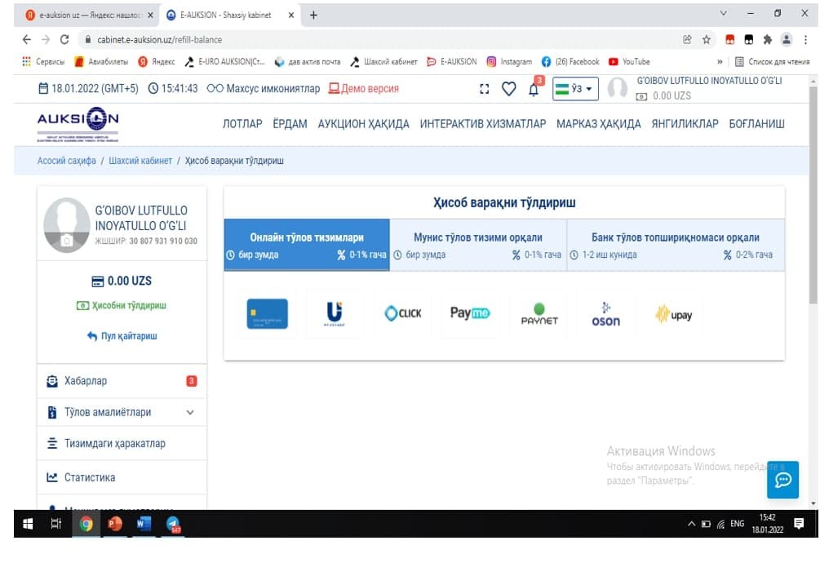Open the Хабарлар sidebar item
Image resolution: width=829 pixels, height=576 pixels.
coord(122,381)
